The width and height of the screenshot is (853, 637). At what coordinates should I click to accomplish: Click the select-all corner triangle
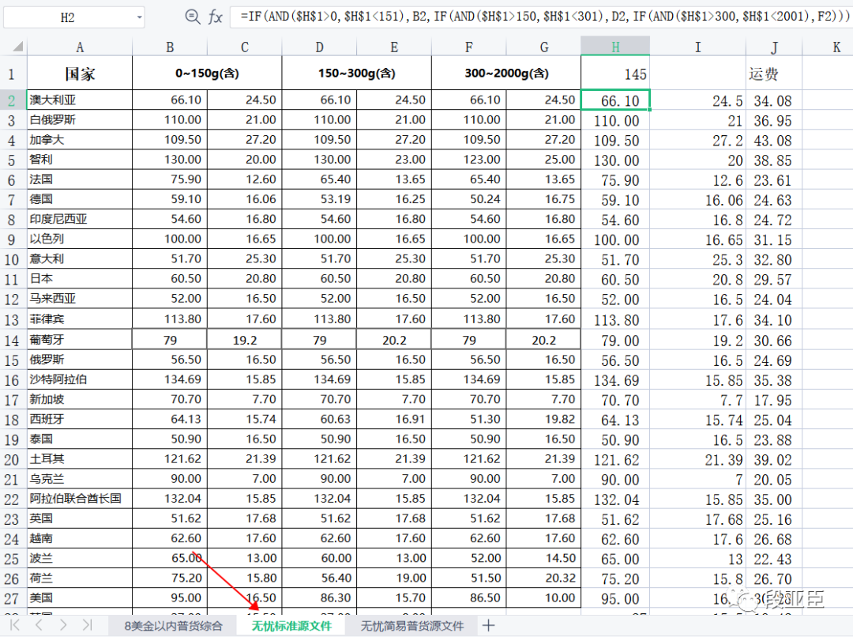click(x=17, y=47)
